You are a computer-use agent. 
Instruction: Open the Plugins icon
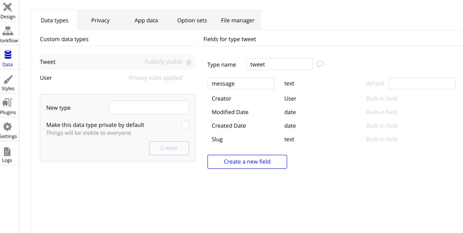(8, 106)
